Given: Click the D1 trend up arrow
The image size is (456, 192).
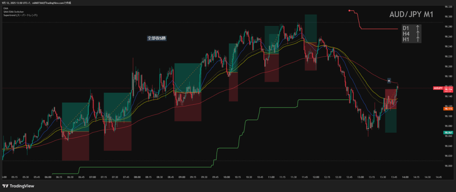Looking at the screenshot, I should pos(417,28).
